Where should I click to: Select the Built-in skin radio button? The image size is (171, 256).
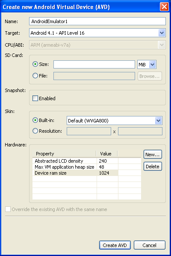pos(35,120)
